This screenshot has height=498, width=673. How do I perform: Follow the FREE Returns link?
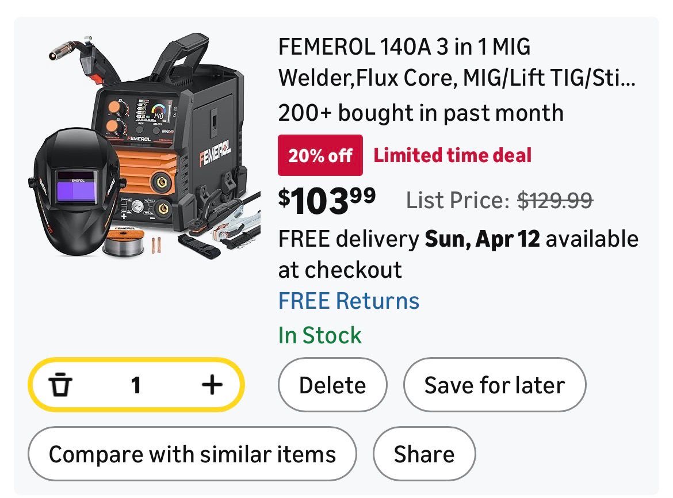pos(349,301)
